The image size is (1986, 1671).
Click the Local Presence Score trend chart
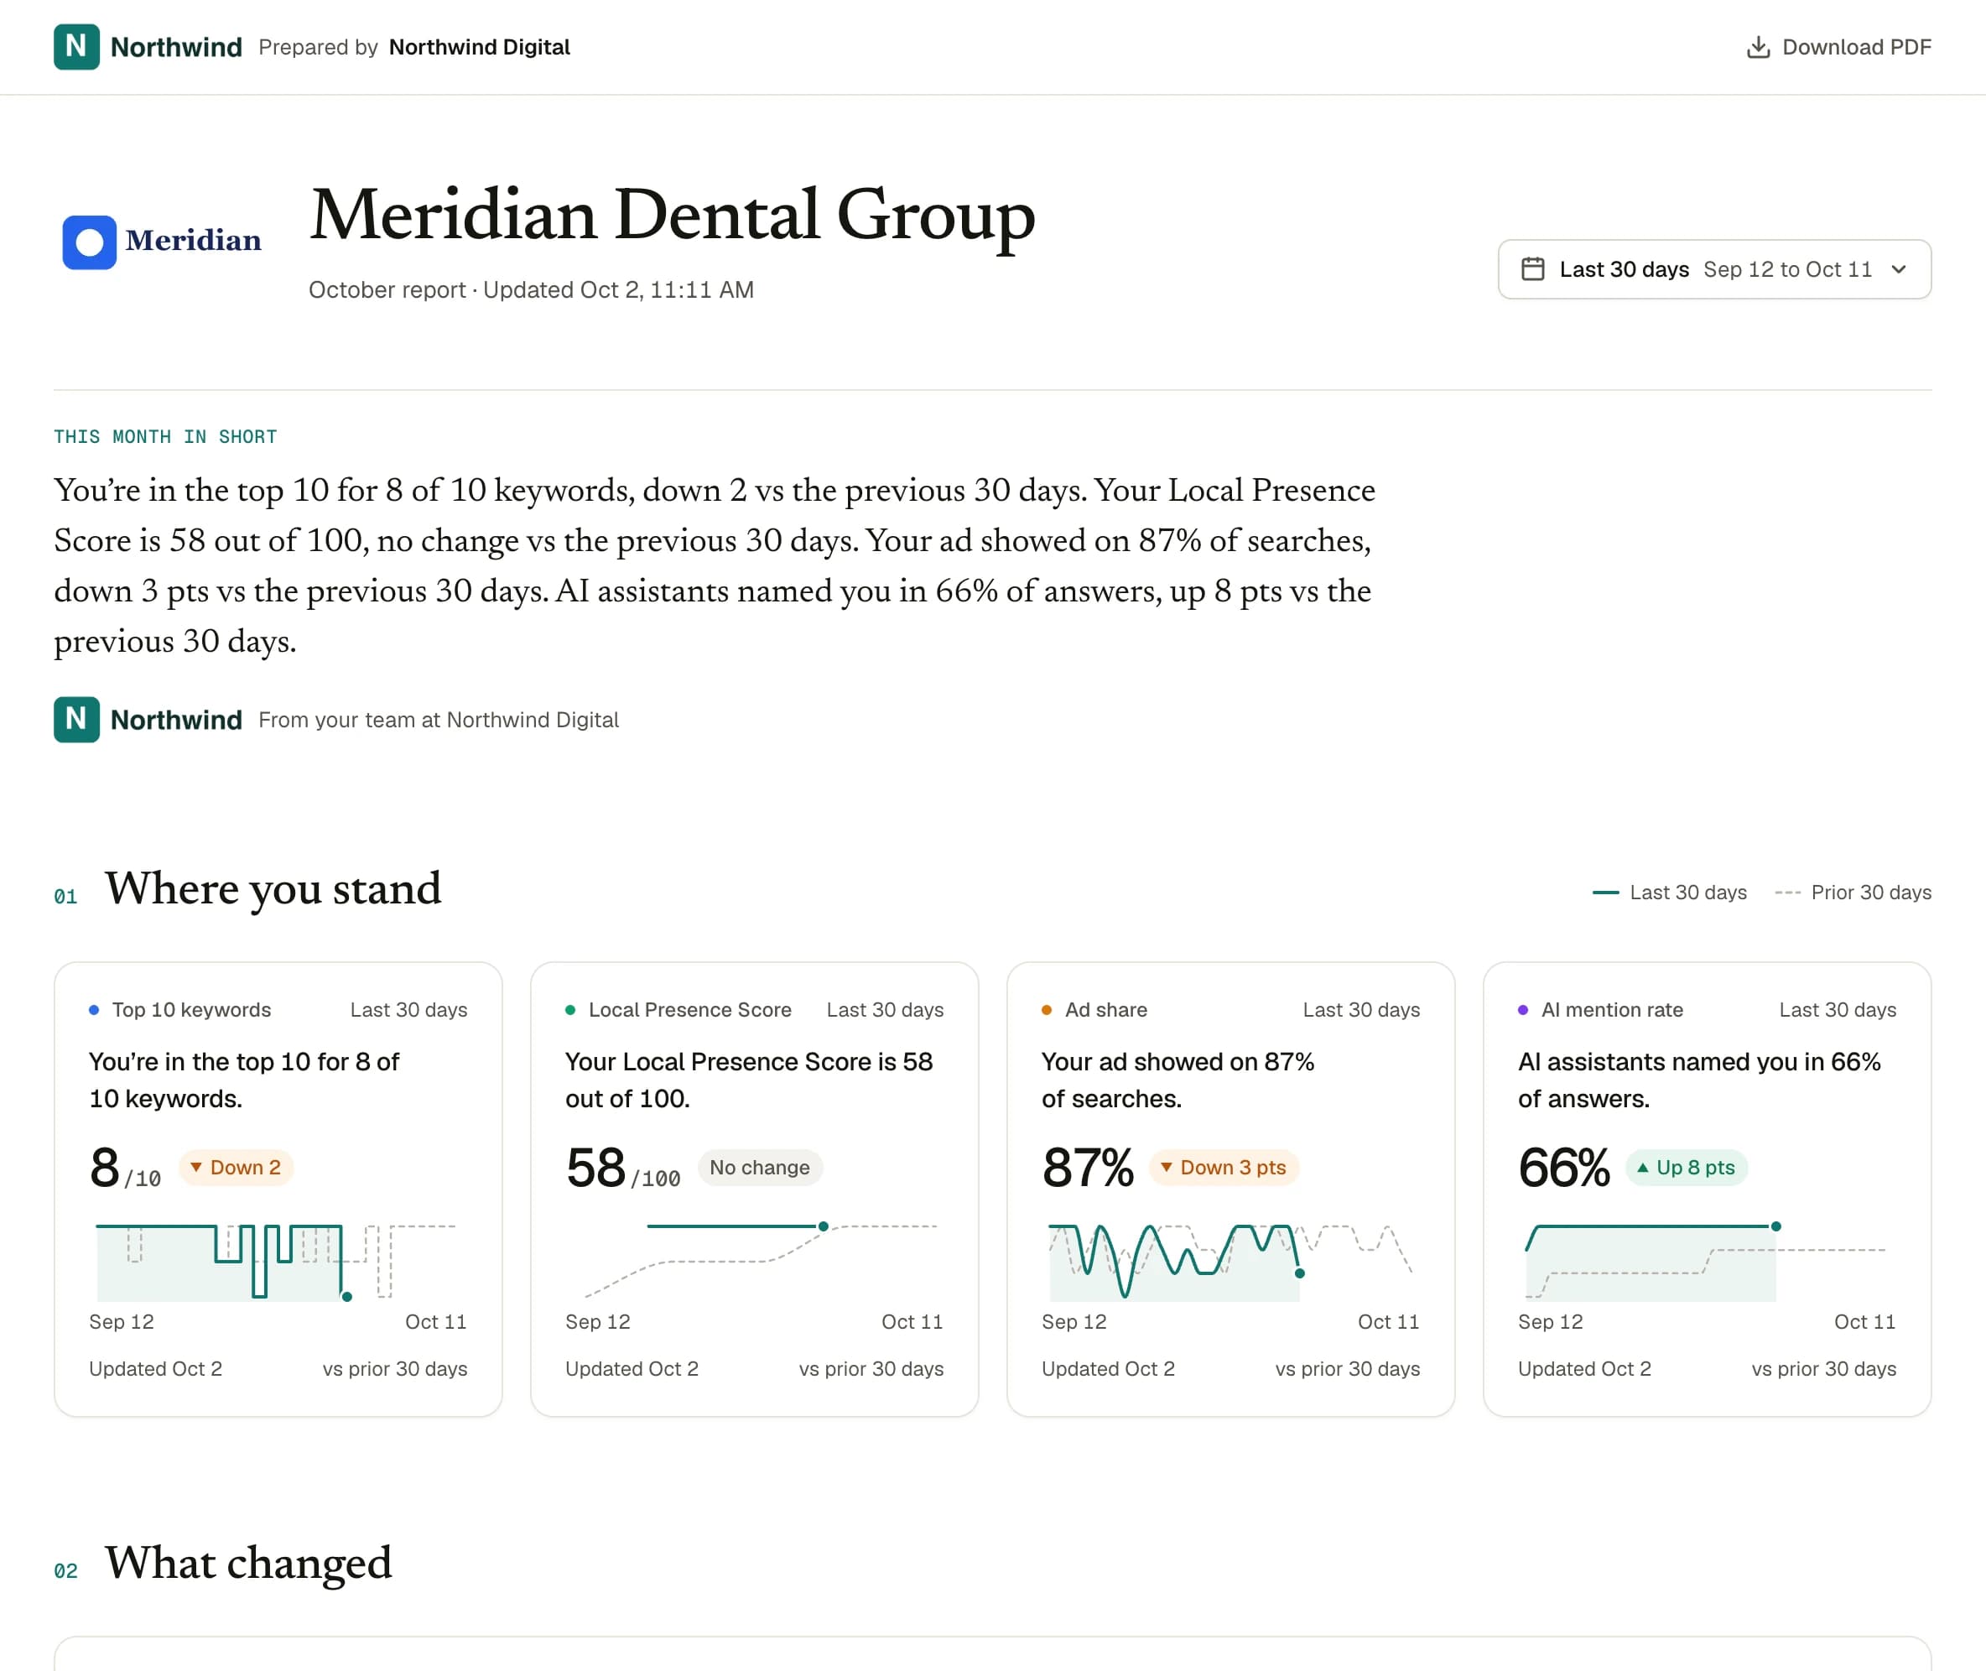click(x=754, y=1262)
